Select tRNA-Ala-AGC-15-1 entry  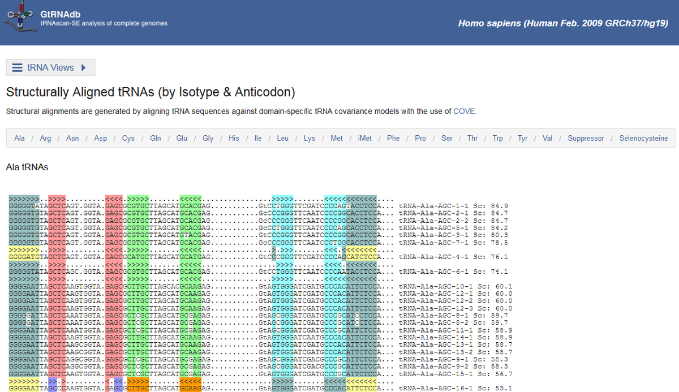436,374
